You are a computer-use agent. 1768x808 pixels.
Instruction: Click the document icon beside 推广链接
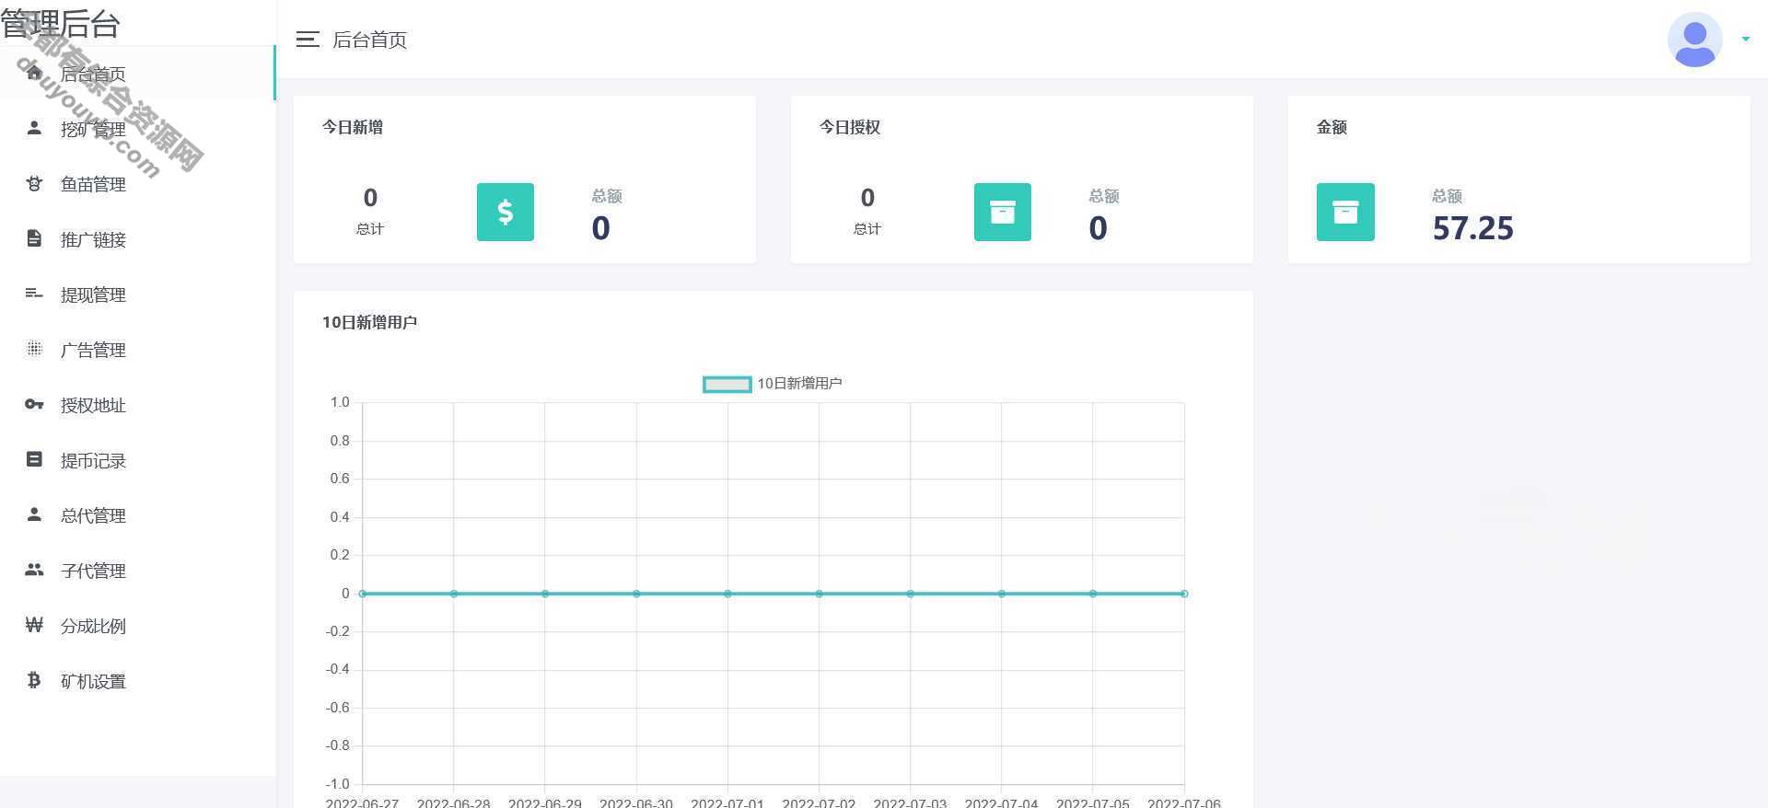pos(34,238)
